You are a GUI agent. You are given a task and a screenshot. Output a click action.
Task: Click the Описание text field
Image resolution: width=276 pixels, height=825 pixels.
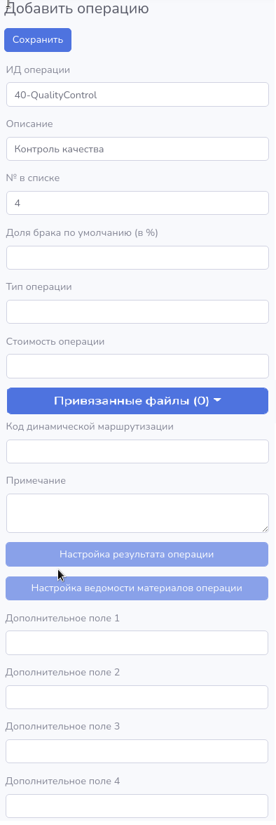[137, 149]
